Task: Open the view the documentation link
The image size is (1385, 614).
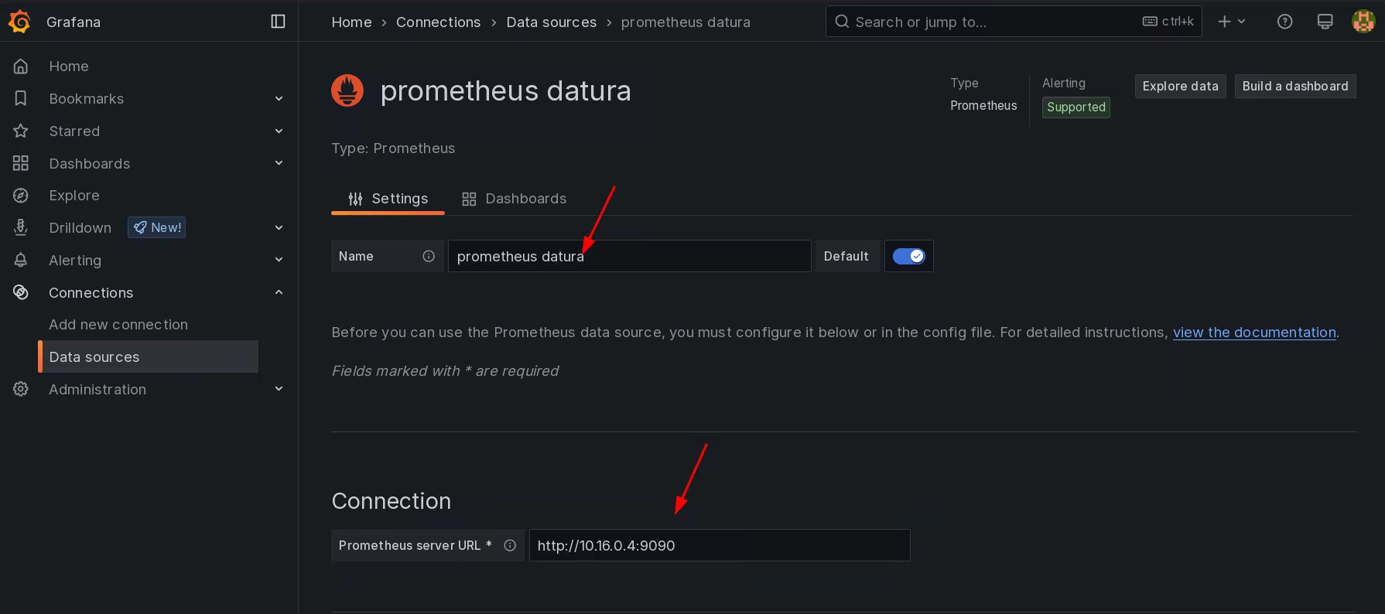Action: click(x=1254, y=333)
